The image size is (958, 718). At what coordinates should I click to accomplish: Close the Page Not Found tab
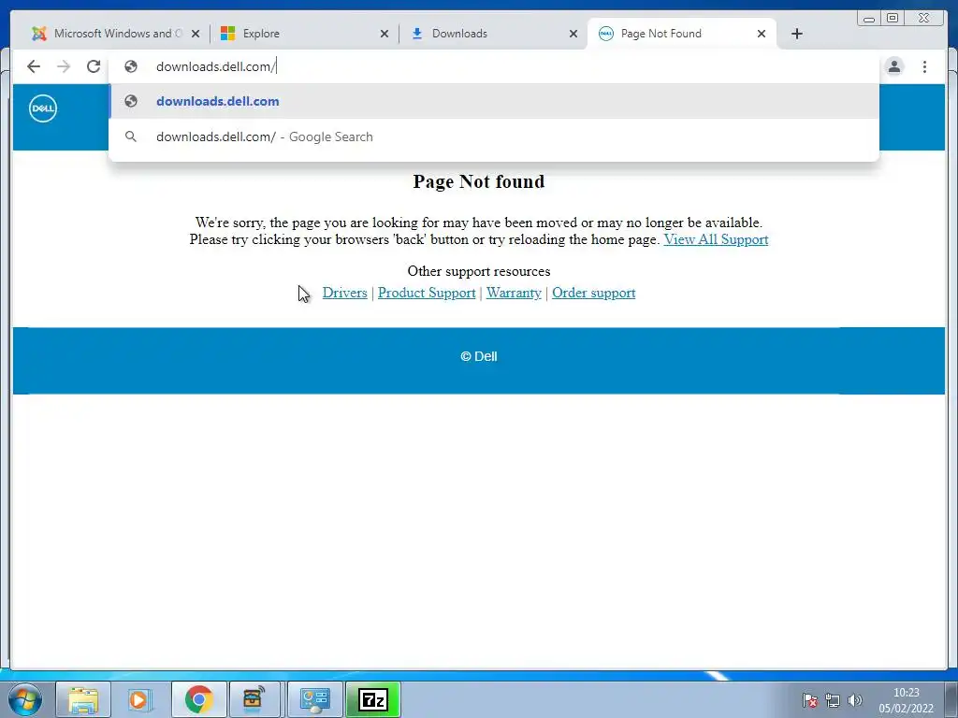tap(762, 34)
